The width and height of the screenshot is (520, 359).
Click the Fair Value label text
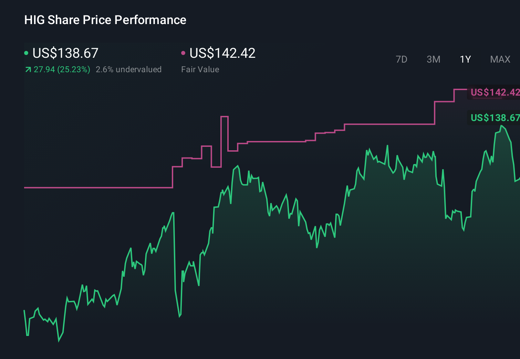[x=200, y=69]
